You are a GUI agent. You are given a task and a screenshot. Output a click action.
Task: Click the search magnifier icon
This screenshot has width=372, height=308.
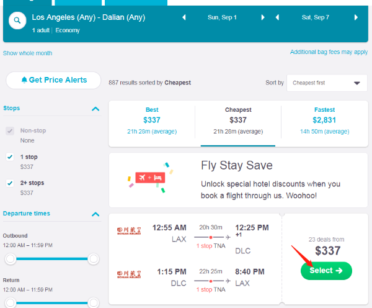pyautogui.click(x=17, y=20)
